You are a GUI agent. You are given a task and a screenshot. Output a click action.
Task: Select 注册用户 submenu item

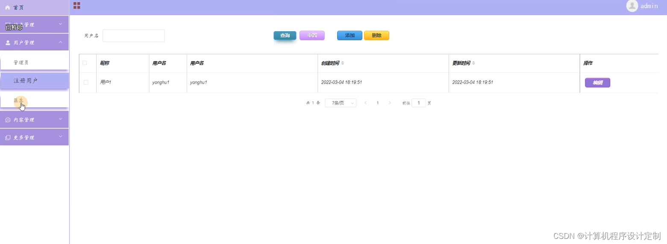tap(34, 80)
